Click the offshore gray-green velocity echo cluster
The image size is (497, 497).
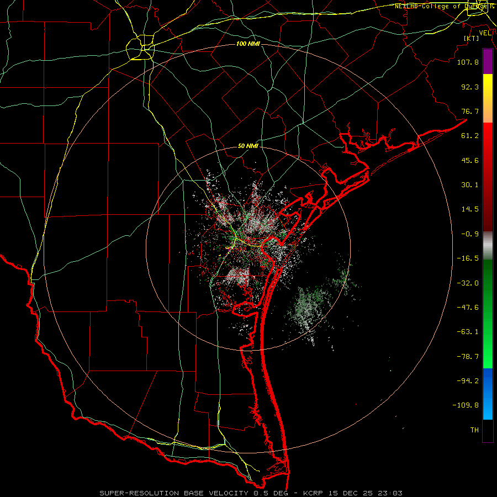[309, 309]
